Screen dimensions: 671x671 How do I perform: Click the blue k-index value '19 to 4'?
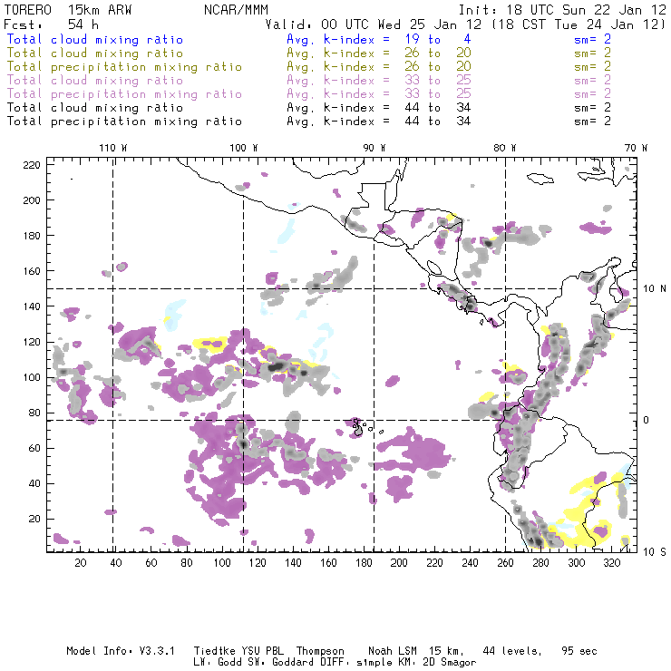click(438, 39)
